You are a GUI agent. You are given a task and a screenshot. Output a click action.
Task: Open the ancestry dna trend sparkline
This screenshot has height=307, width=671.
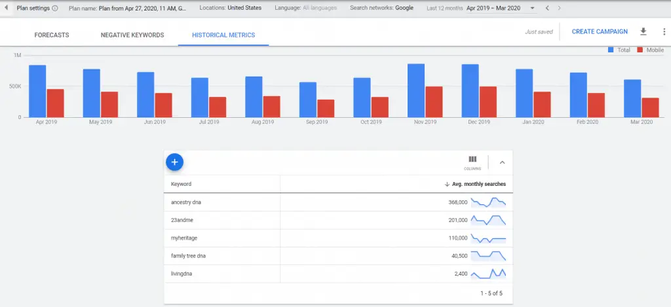(488, 202)
